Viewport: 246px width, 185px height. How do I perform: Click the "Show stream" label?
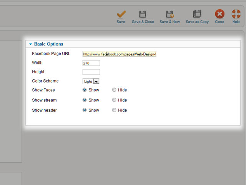(x=45, y=100)
